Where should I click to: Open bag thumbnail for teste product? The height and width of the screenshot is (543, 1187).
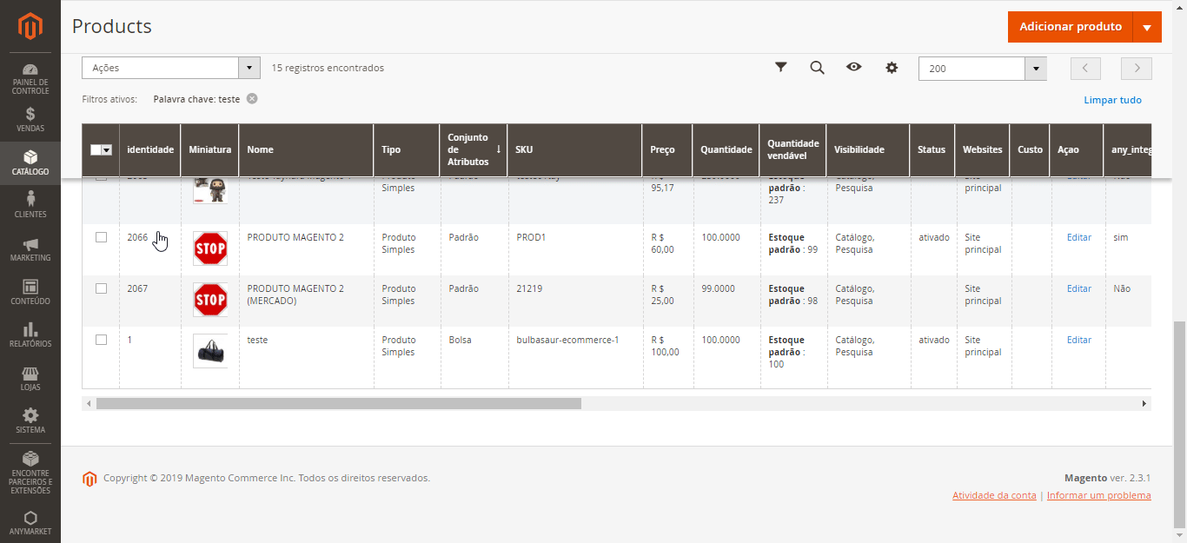(x=210, y=351)
